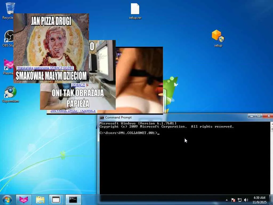This screenshot has height=205, width=273.
Task: Minimize the Command Prompt window
Action: (x=252, y=116)
